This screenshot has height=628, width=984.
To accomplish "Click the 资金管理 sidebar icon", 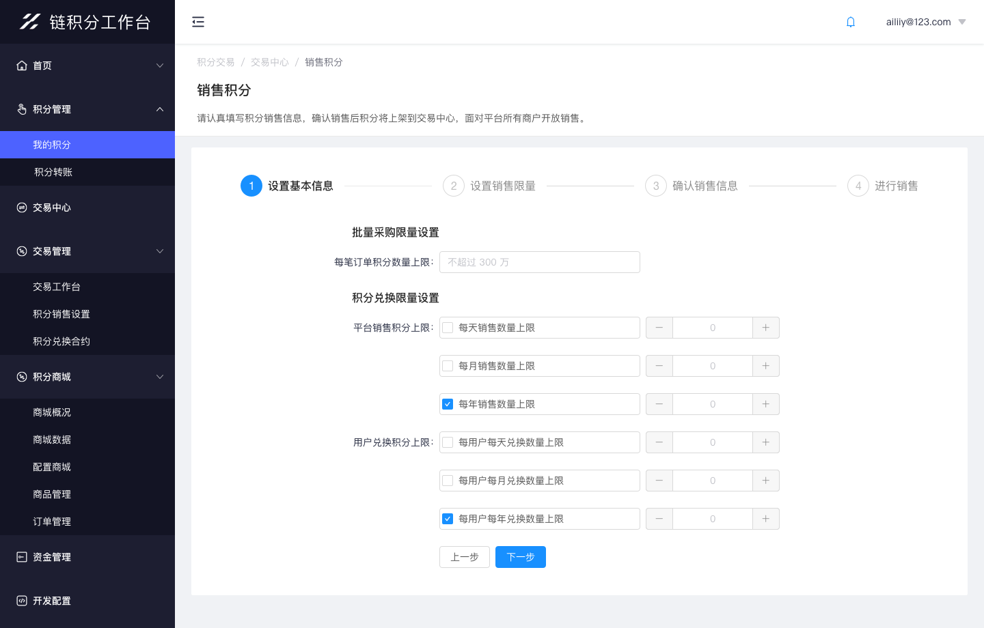I will click(x=22, y=557).
